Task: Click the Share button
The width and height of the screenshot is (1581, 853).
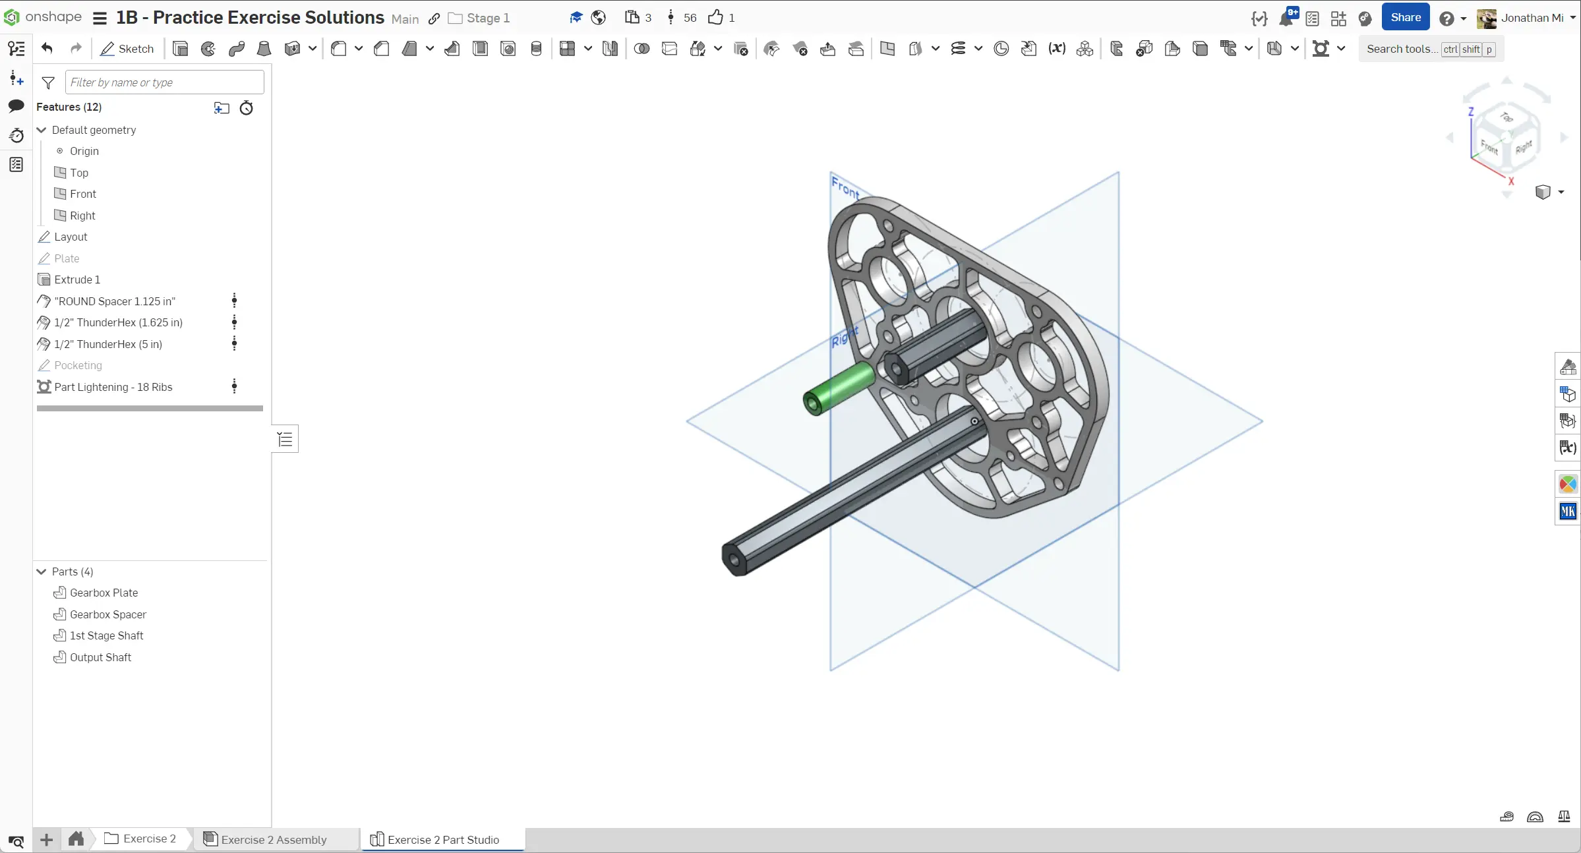Action: (1405, 18)
